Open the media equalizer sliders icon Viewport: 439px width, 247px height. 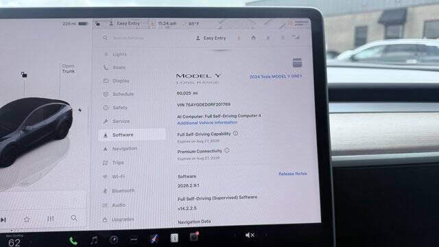pos(50,219)
